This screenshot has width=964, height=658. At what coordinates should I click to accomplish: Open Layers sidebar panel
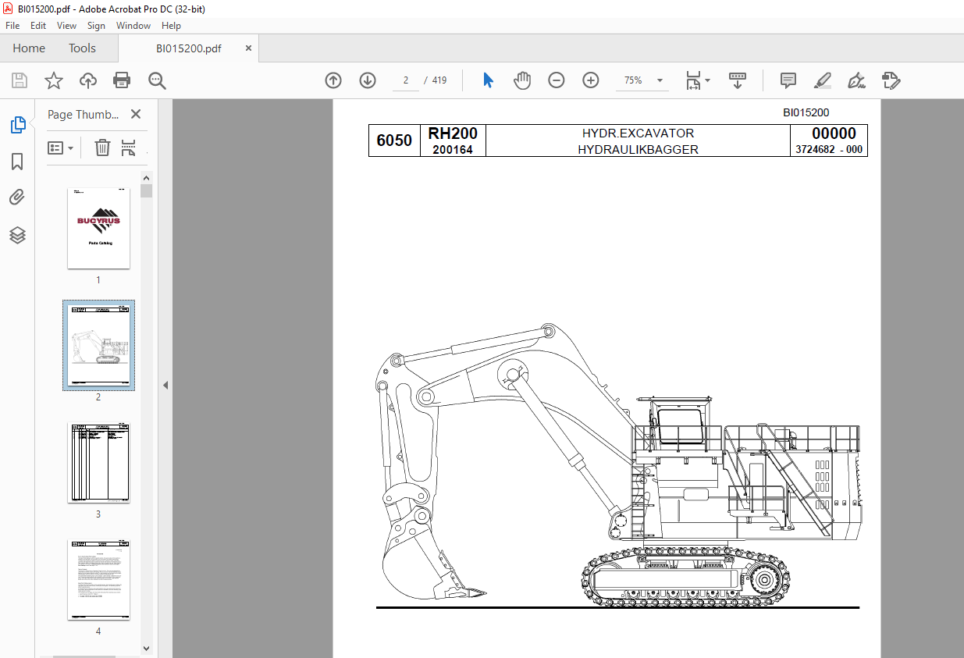(17, 235)
